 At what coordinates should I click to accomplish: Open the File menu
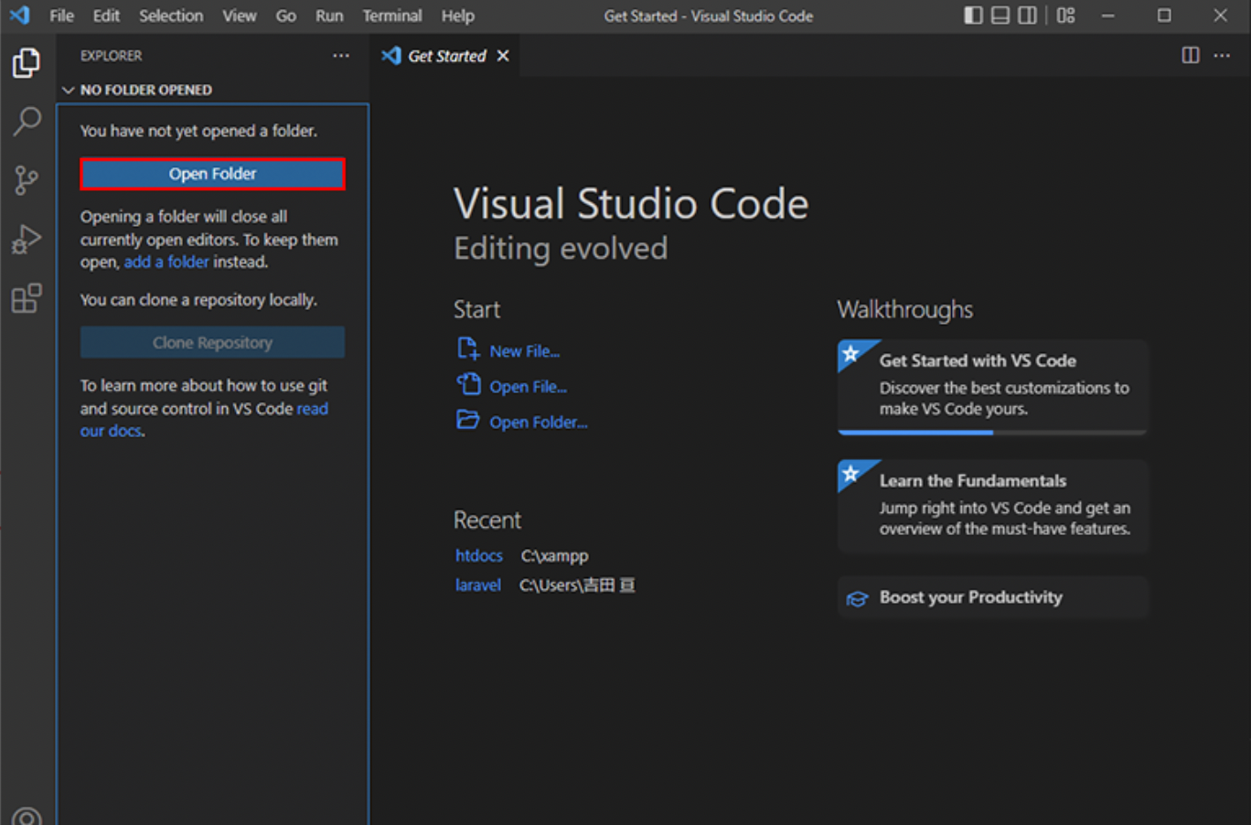[x=61, y=16]
